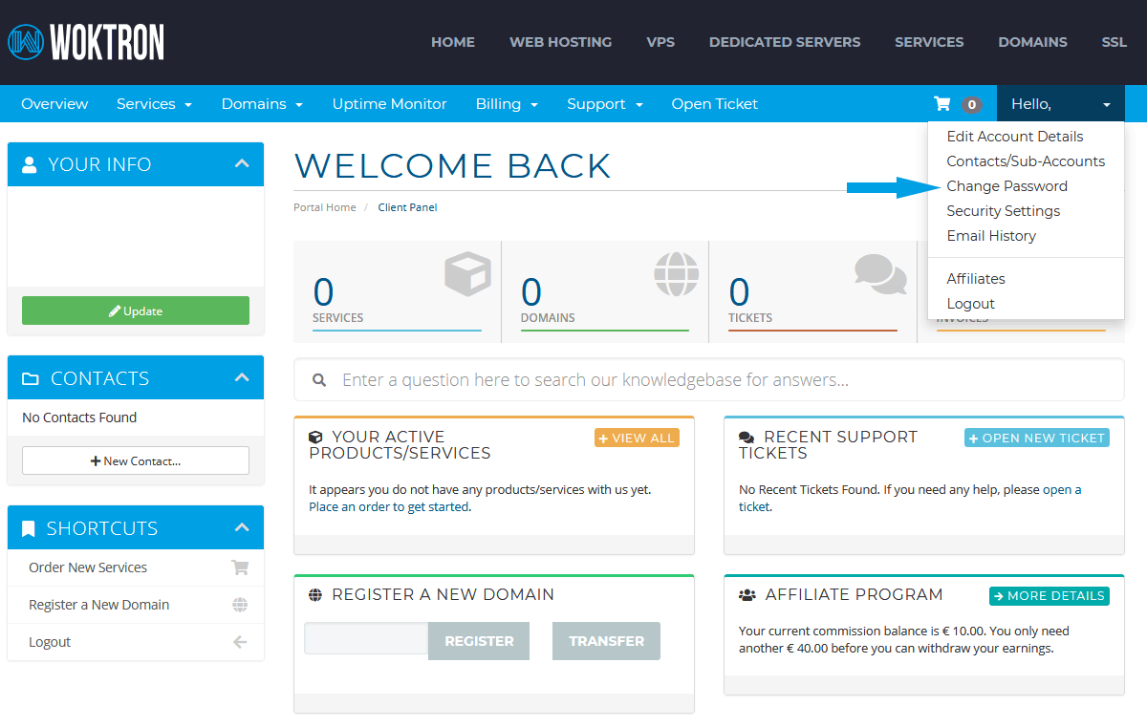This screenshot has height=728, width=1147.
Task: Choose Logout in account dropdown menu
Action: coord(971,304)
